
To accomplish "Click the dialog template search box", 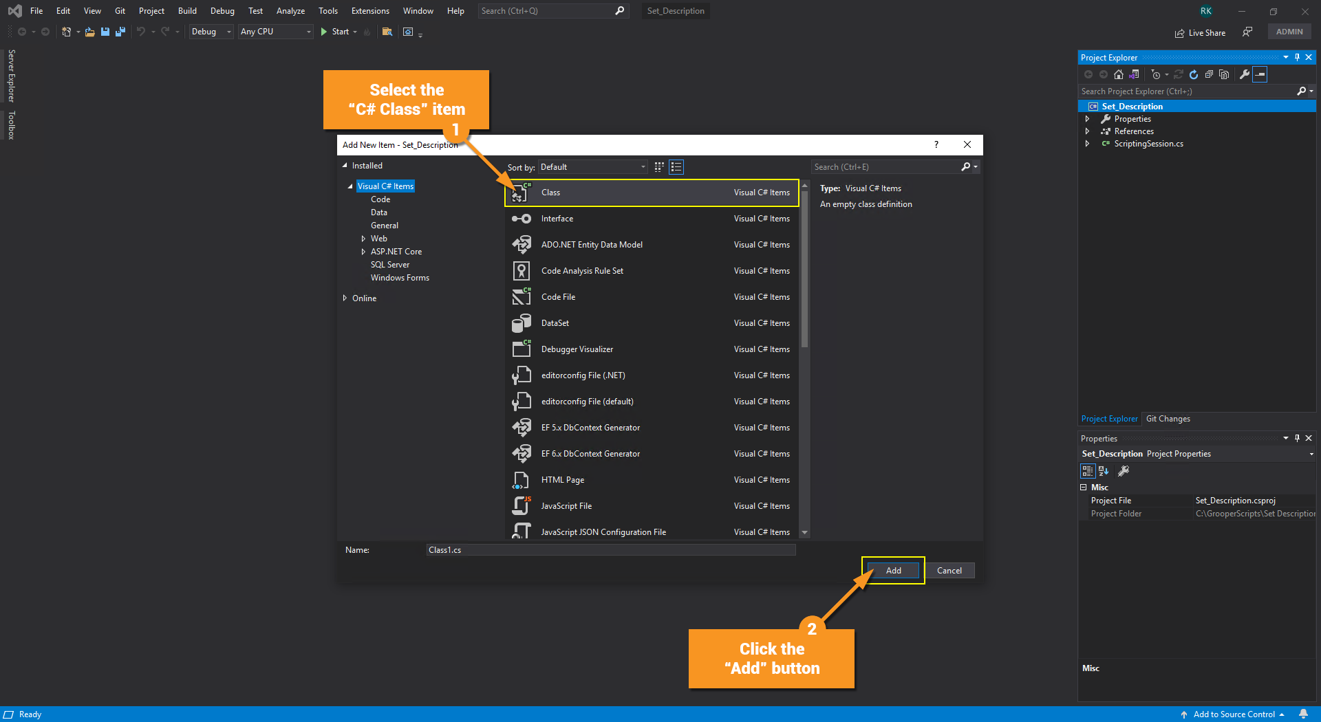I will 895,167.
